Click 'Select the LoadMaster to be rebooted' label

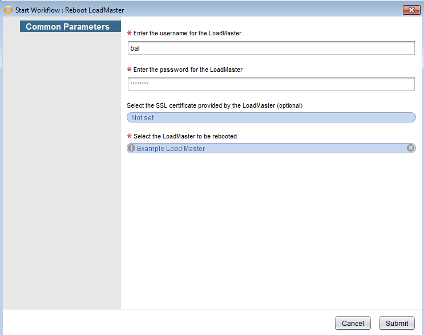[185, 136]
